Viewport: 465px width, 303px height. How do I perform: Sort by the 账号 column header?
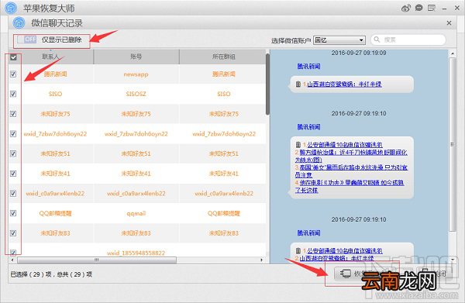[136, 57]
